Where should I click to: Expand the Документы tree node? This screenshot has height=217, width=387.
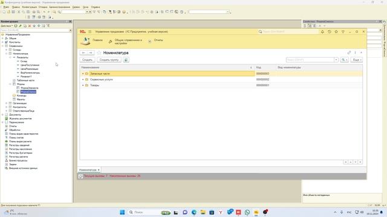click(x=2, y=115)
